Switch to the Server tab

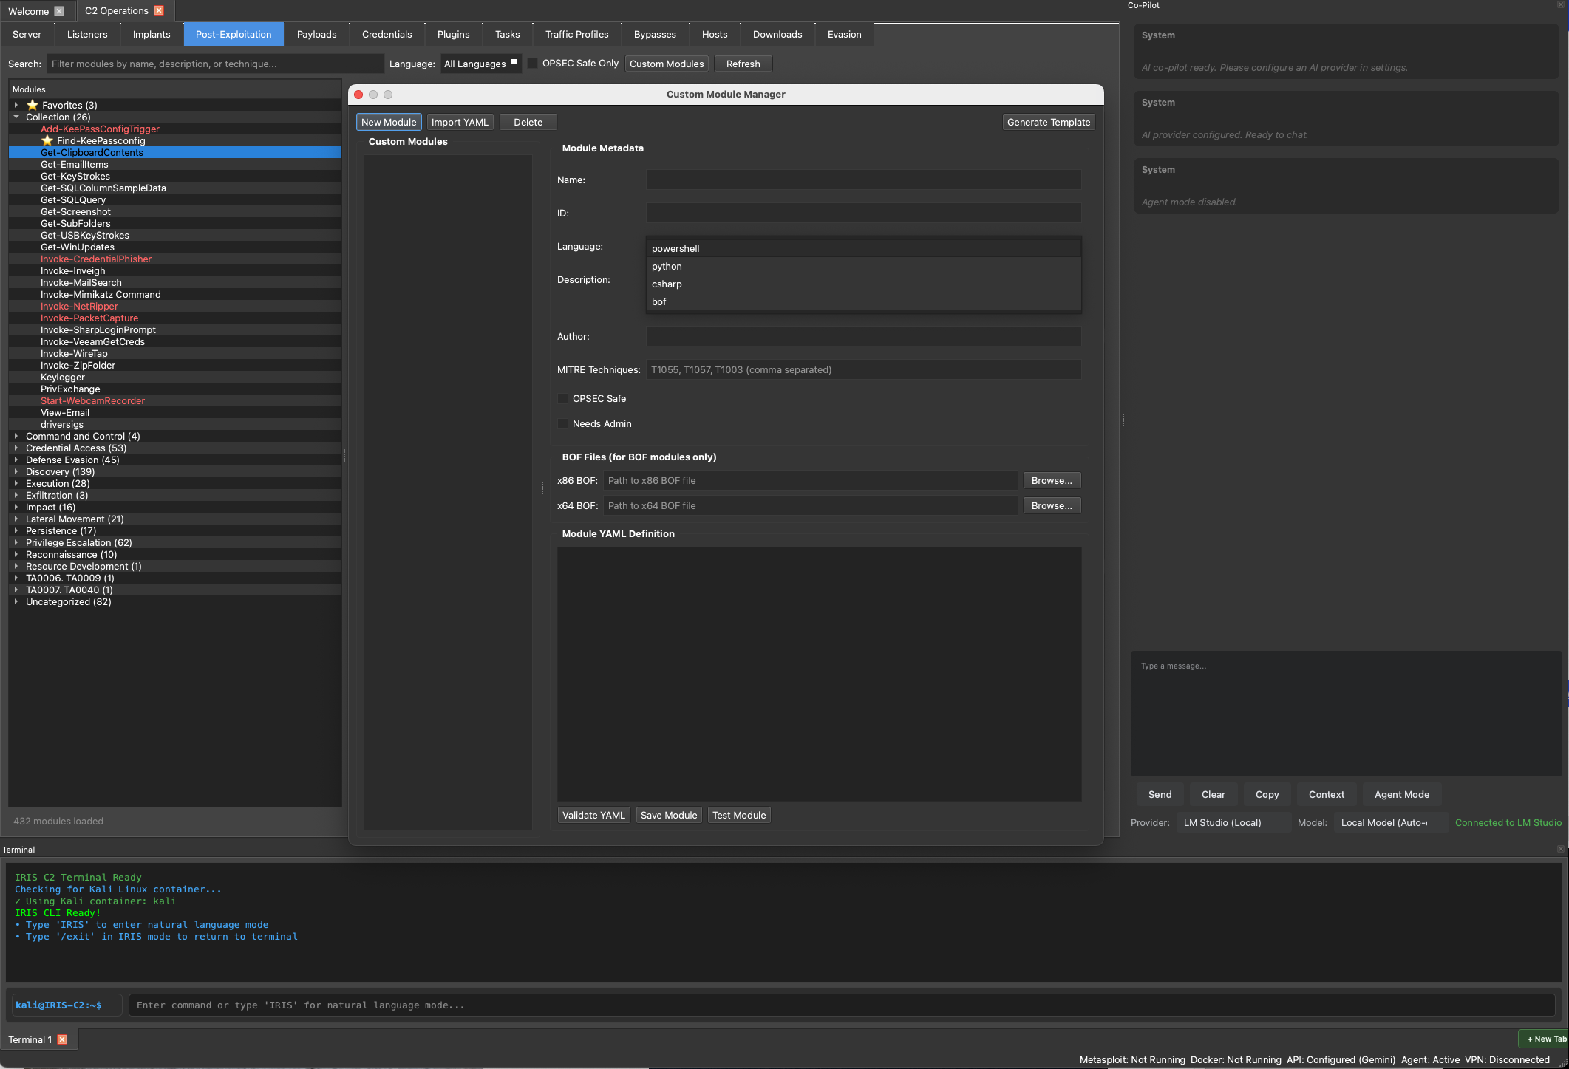(27, 34)
